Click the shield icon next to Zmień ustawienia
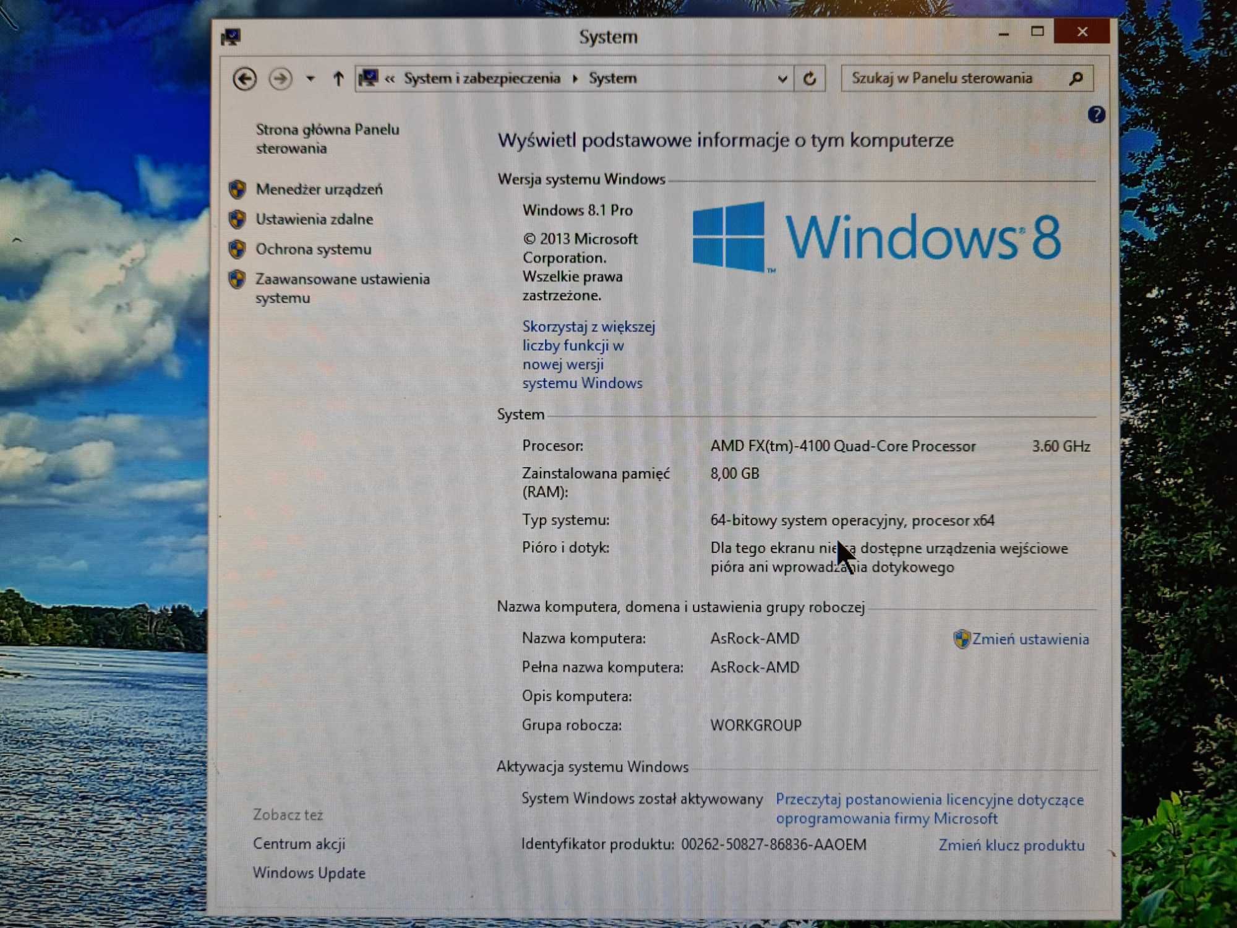Viewport: 1237px width, 928px height. pos(962,639)
